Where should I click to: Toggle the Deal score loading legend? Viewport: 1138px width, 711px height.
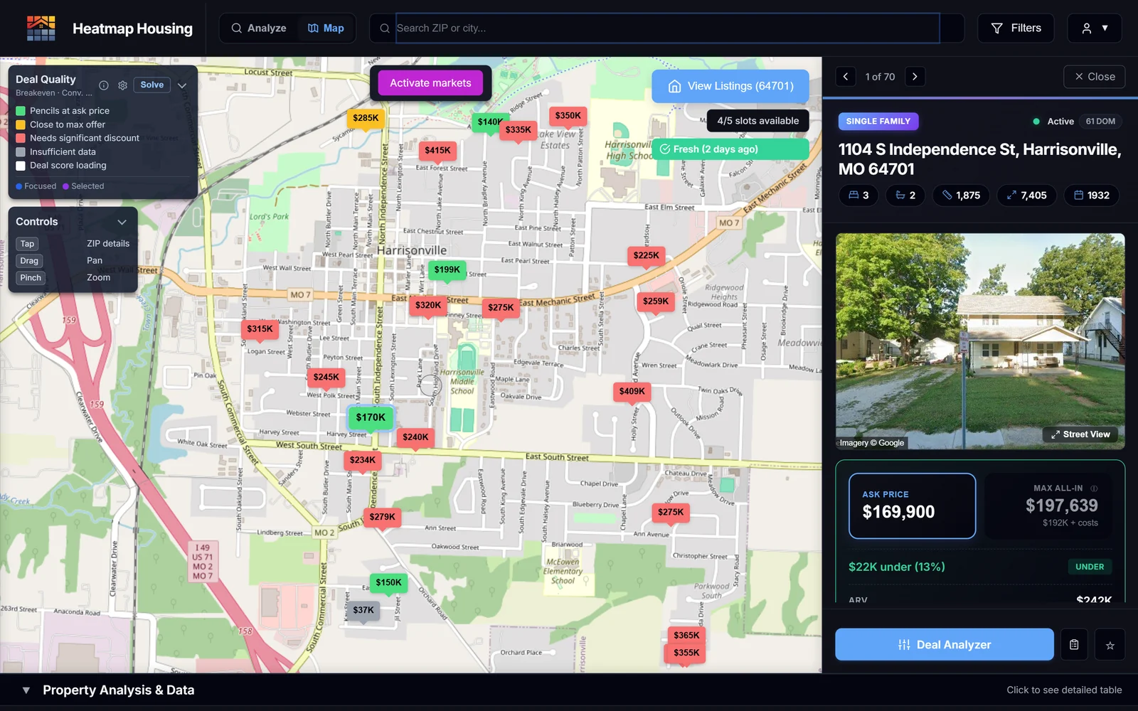pyautogui.click(x=61, y=165)
